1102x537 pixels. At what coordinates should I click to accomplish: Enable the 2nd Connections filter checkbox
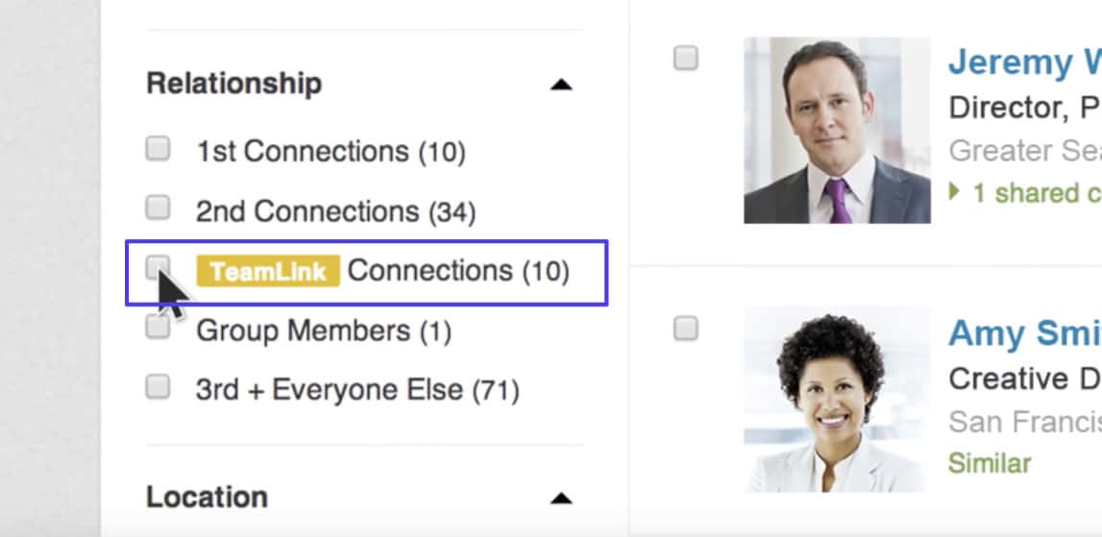click(158, 208)
